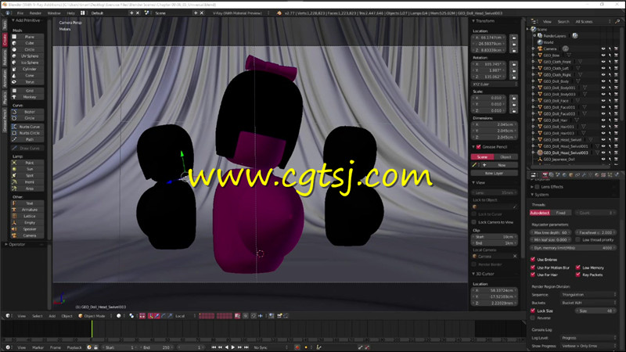
Task: Jump to the timeline start frame
Action: click(214, 347)
